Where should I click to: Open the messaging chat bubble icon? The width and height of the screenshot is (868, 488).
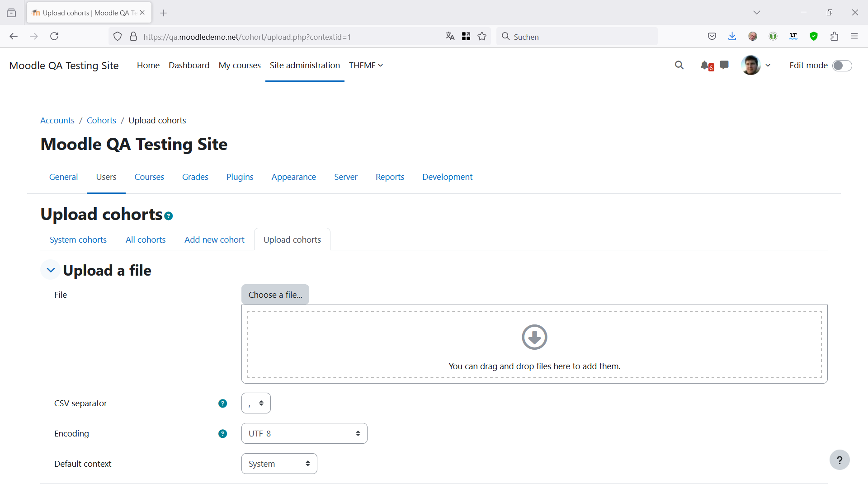pos(724,65)
